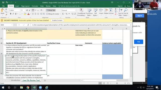Click the Save icon in the title bar
Viewport: 161px width, 90px height.
pyautogui.click(x=3, y=2)
